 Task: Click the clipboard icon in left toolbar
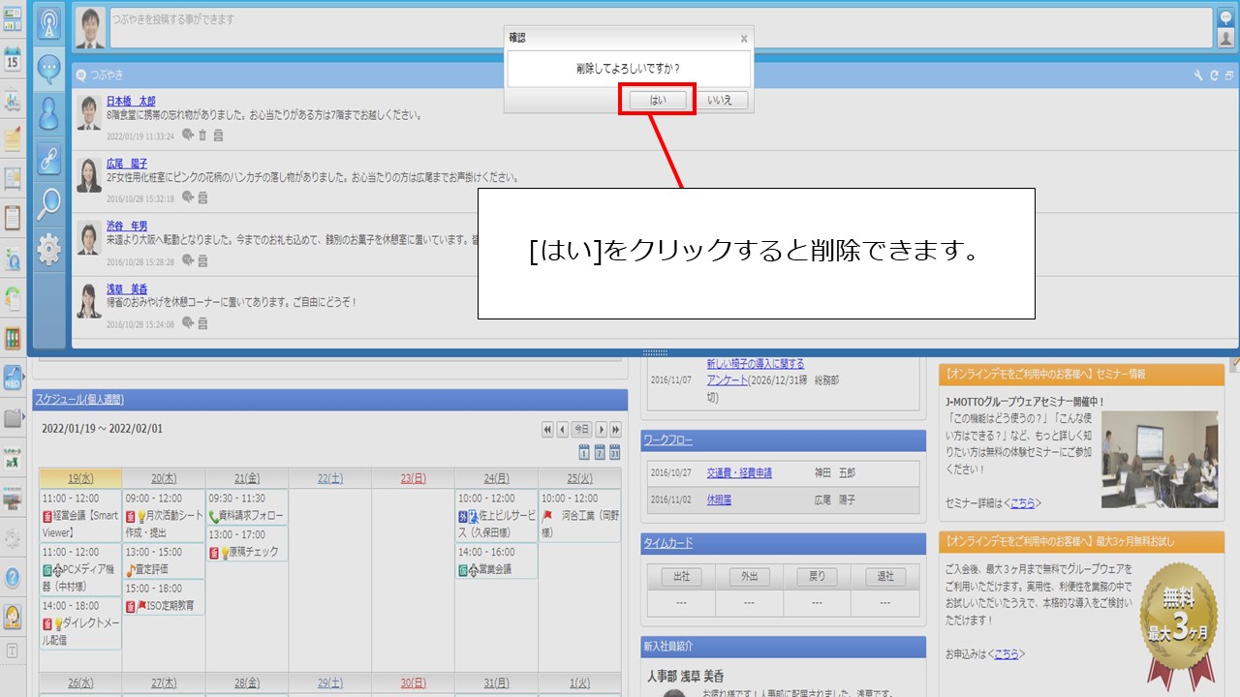point(13,218)
